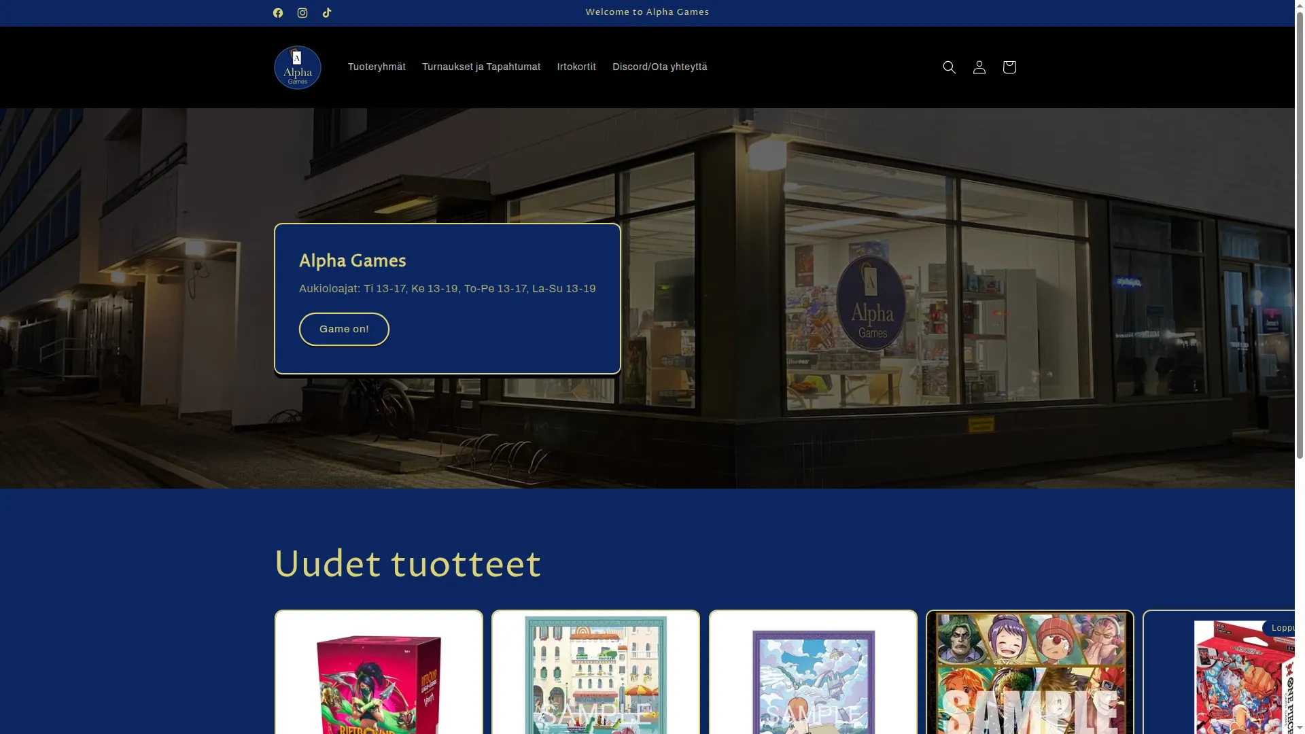This screenshot has height=734, width=1305.
Task: Click the Game on! button
Action: click(x=344, y=329)
